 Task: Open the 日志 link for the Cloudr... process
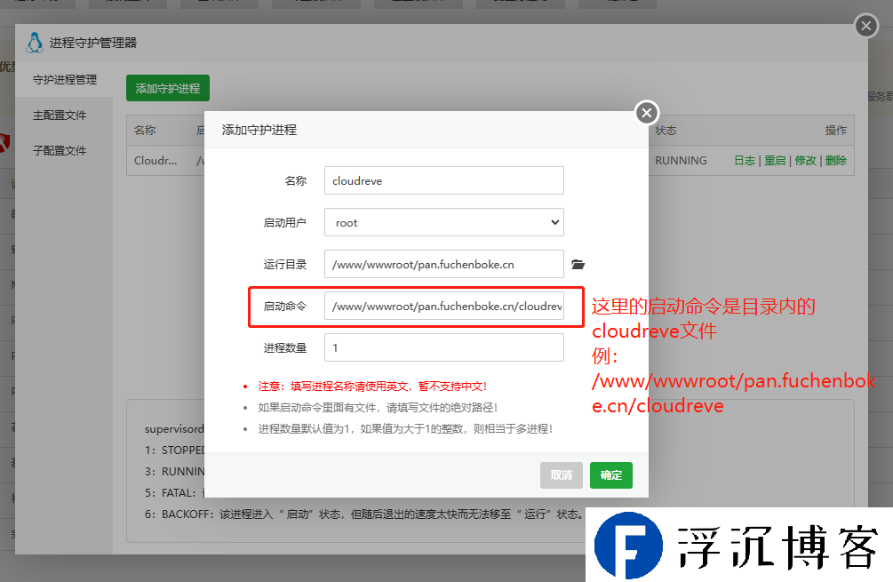point(745,161)
